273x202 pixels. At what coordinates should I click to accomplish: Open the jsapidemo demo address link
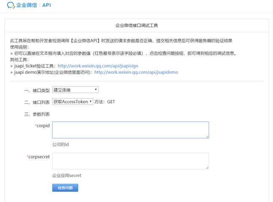(x=136, y=72)
